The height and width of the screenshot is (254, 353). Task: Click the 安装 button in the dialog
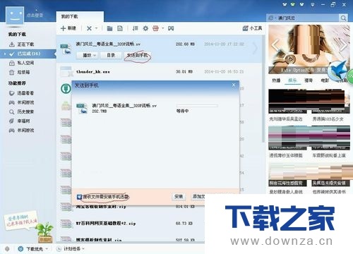pos(179,197)
